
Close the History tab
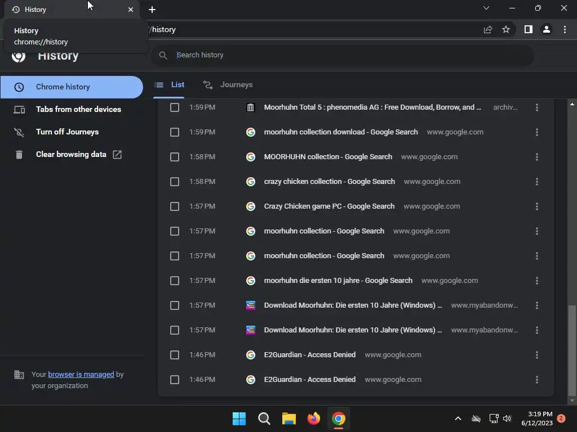[x=131, y=10]
